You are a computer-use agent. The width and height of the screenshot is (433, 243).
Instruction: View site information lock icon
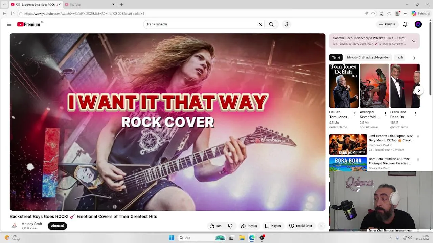click(x=21, y=13)
